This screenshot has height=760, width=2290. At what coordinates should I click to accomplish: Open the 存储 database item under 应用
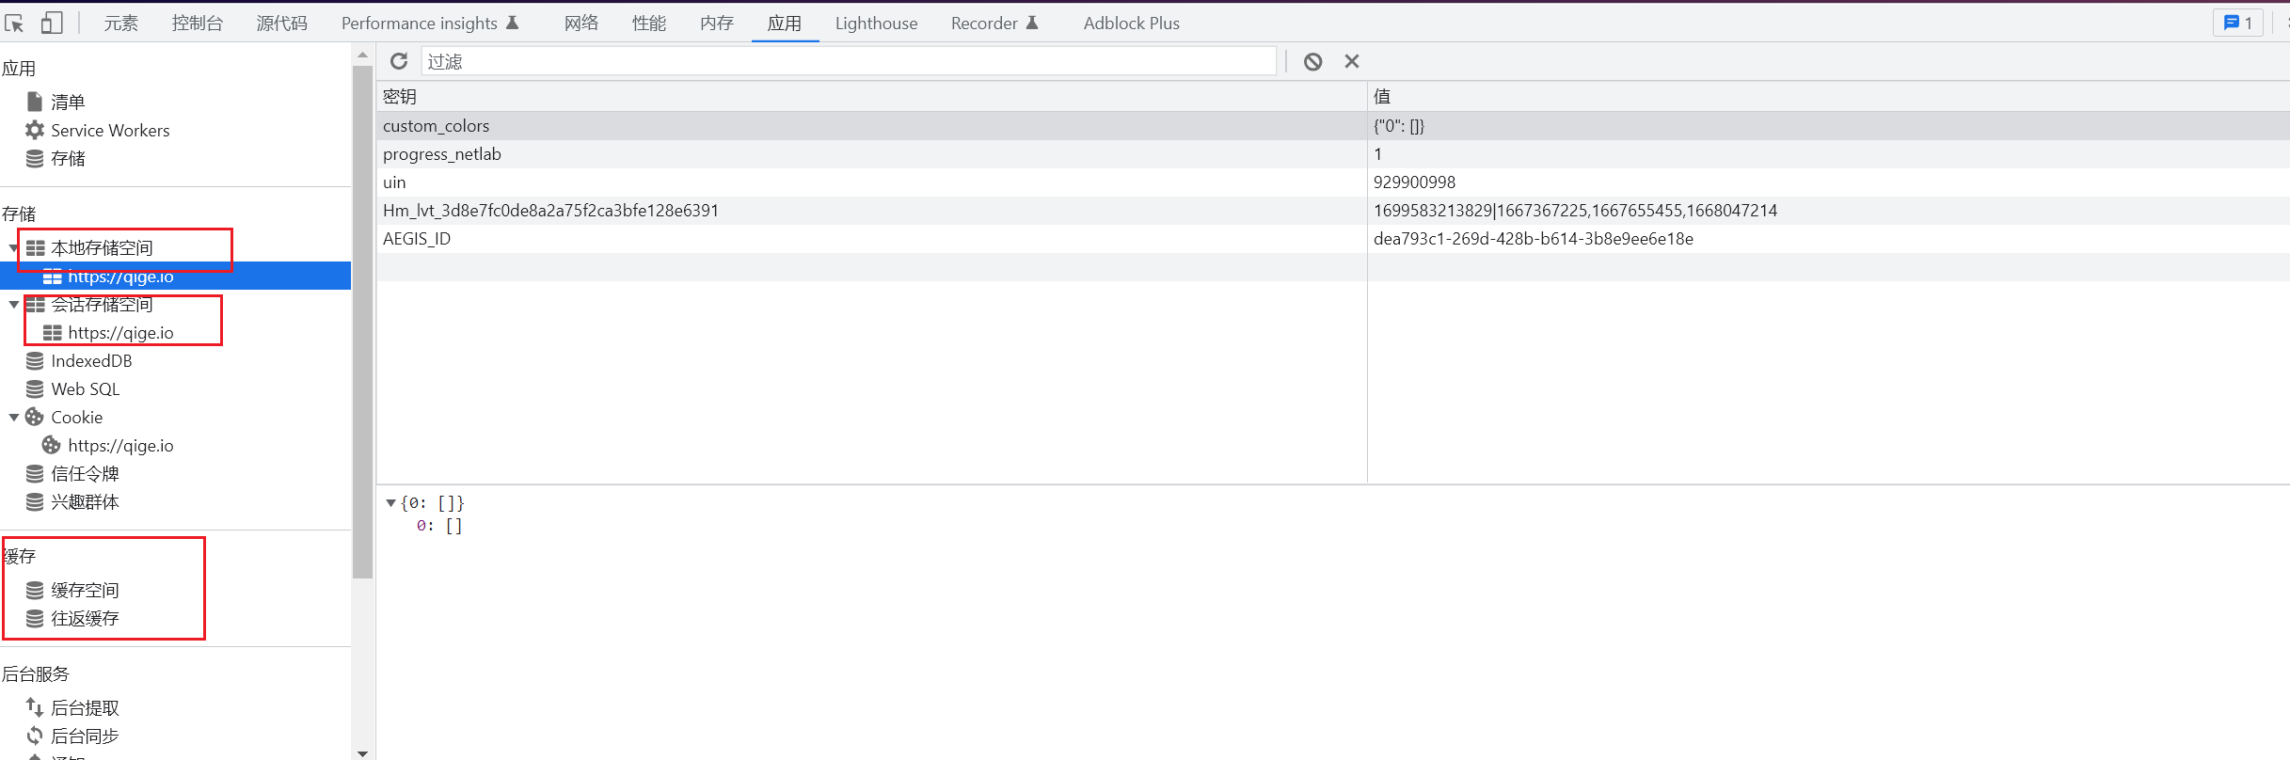coord(56,158)
